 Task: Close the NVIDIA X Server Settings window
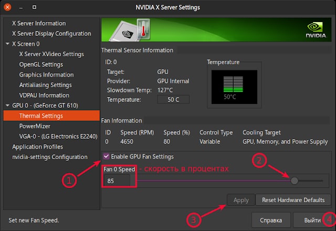pyautogui.click(x=7, y=7)
